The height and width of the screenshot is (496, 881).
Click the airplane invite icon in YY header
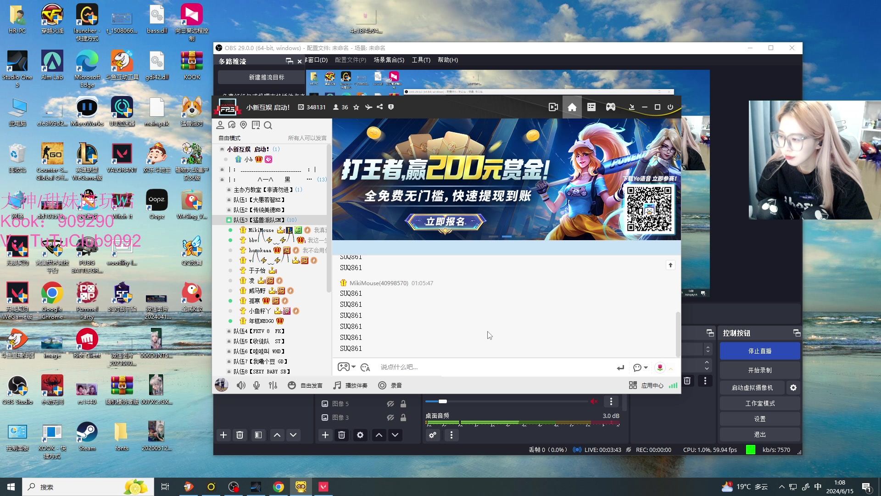pos(368,107)
